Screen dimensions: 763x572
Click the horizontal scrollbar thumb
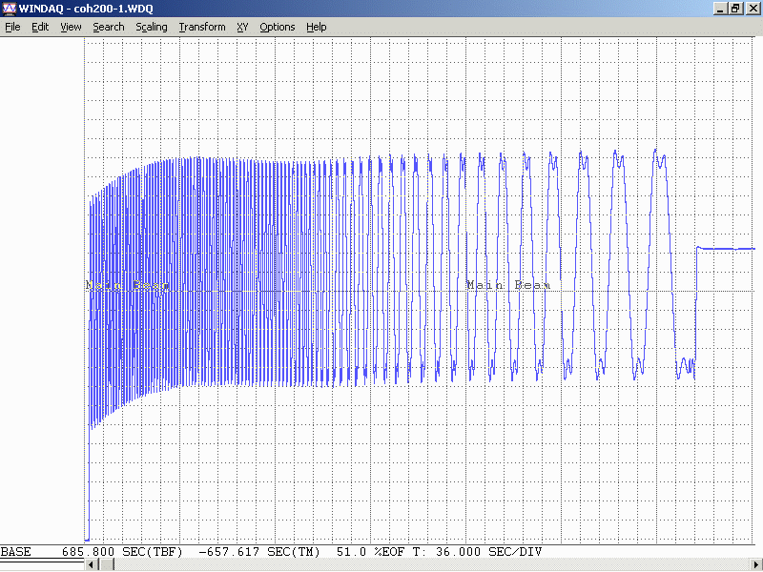coord(107,565)
